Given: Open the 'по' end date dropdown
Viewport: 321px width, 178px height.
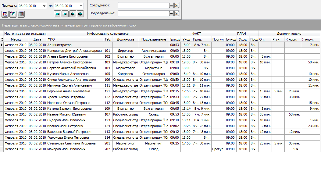Looking at the screenshot, I should (81, 6).
